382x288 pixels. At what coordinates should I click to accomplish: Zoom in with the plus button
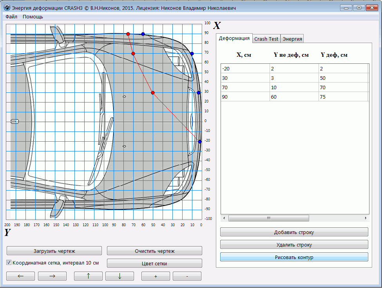pyautogui.click(x=156, y=276)
